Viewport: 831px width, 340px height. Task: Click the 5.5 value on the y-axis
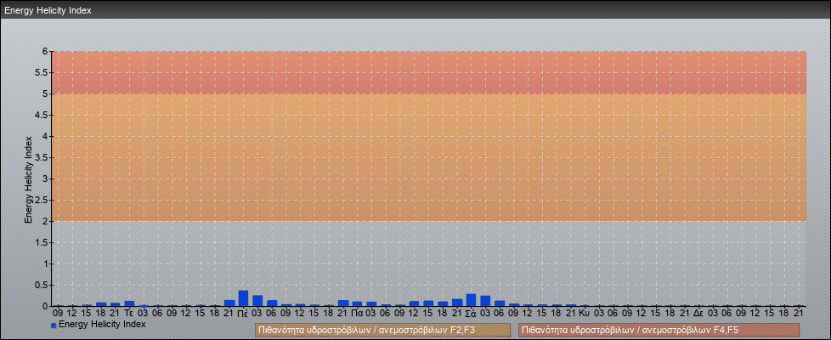coord(42,72)
